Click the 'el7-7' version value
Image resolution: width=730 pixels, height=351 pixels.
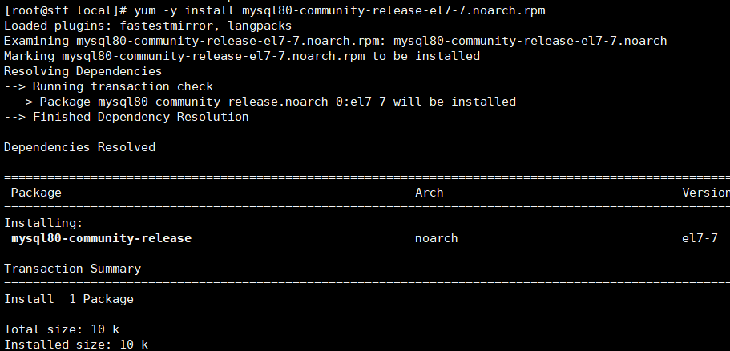pos(700,238)
